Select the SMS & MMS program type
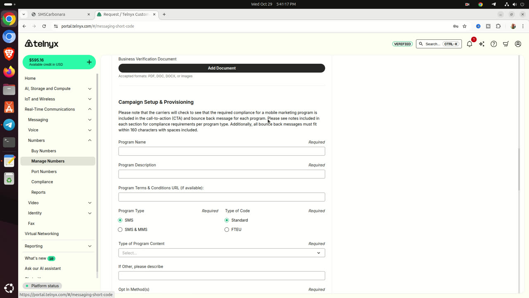 click(120, 229)
